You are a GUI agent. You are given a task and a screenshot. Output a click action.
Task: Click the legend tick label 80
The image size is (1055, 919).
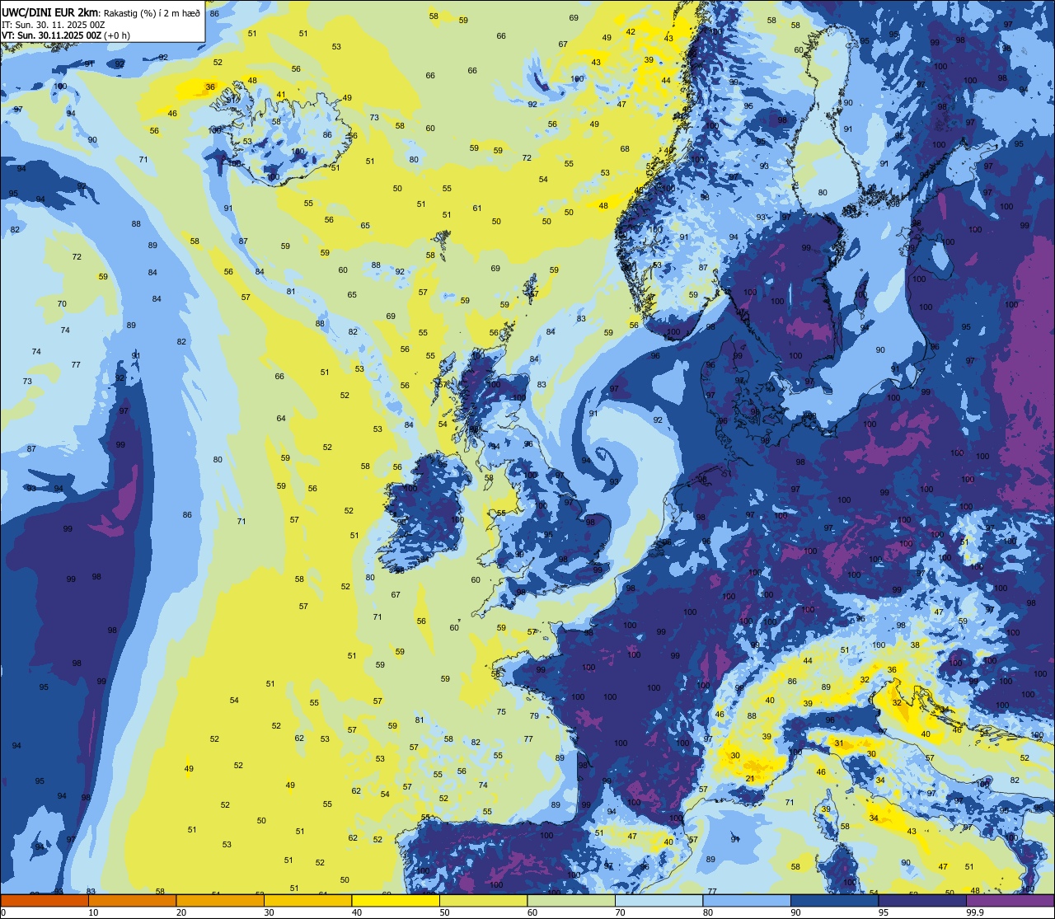click(708, 912)
